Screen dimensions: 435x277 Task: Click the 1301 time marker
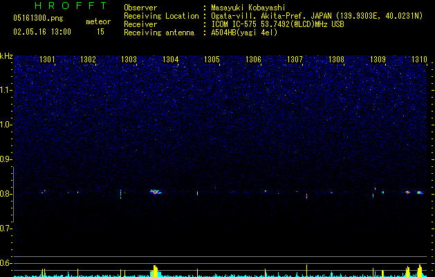(47, 60)
